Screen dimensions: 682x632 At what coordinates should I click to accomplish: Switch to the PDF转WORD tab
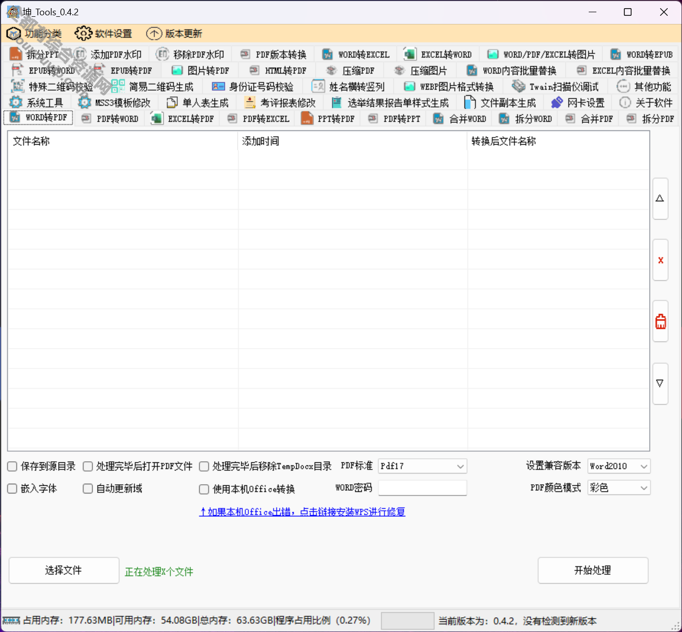pos(110,119)
